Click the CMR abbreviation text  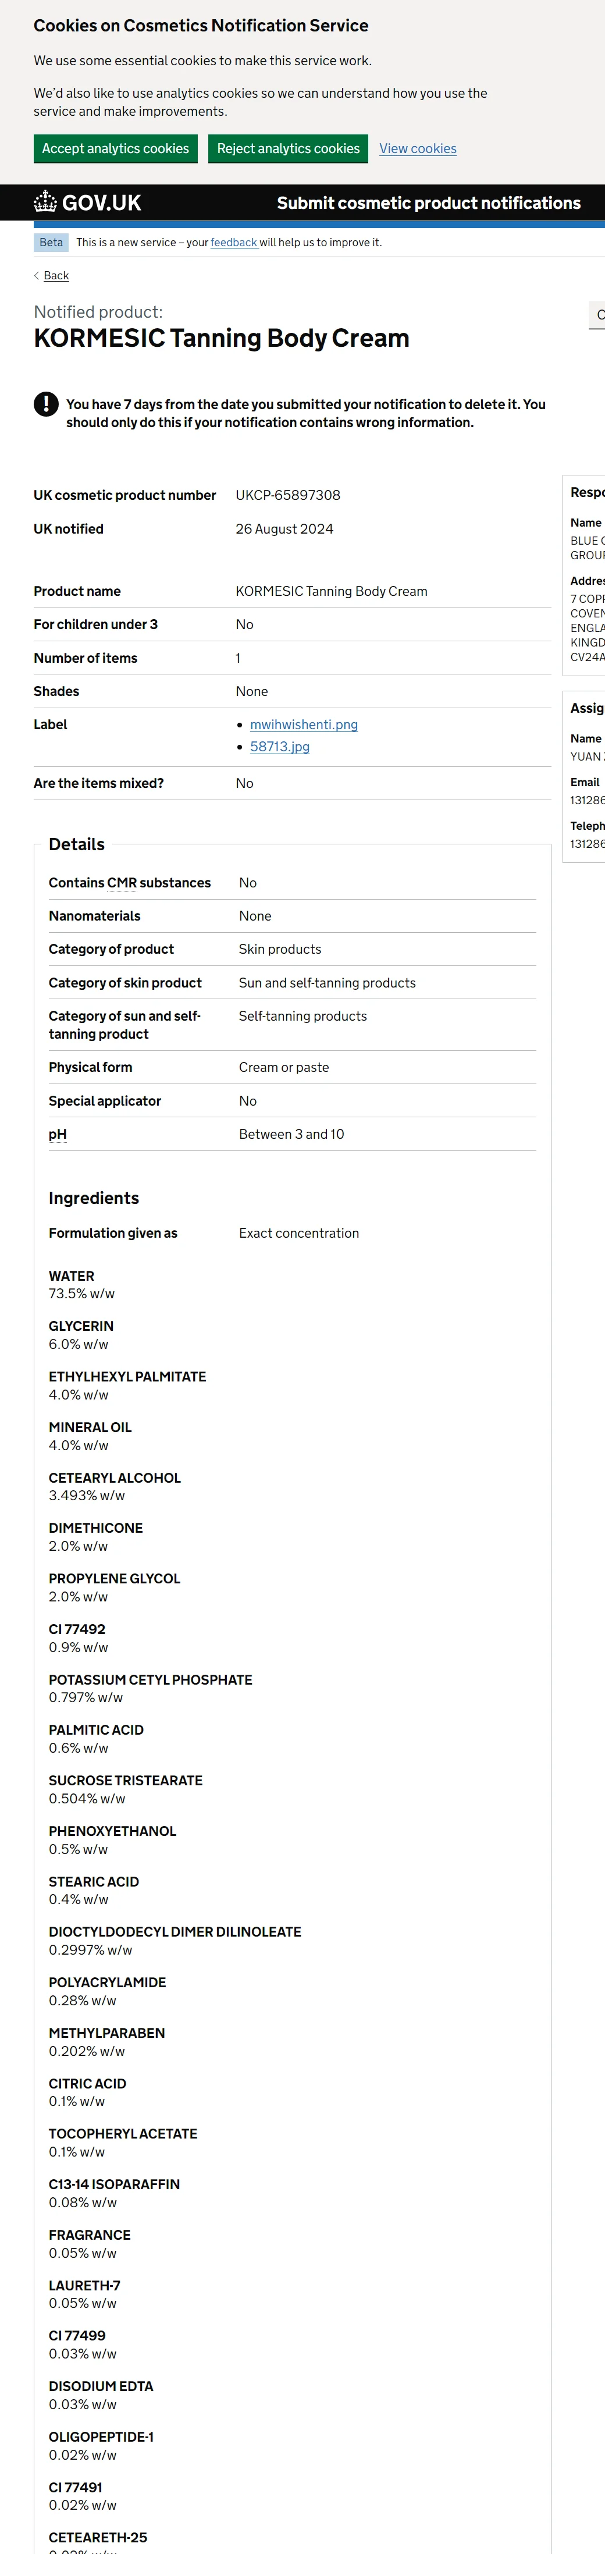[x=122, y=882]
